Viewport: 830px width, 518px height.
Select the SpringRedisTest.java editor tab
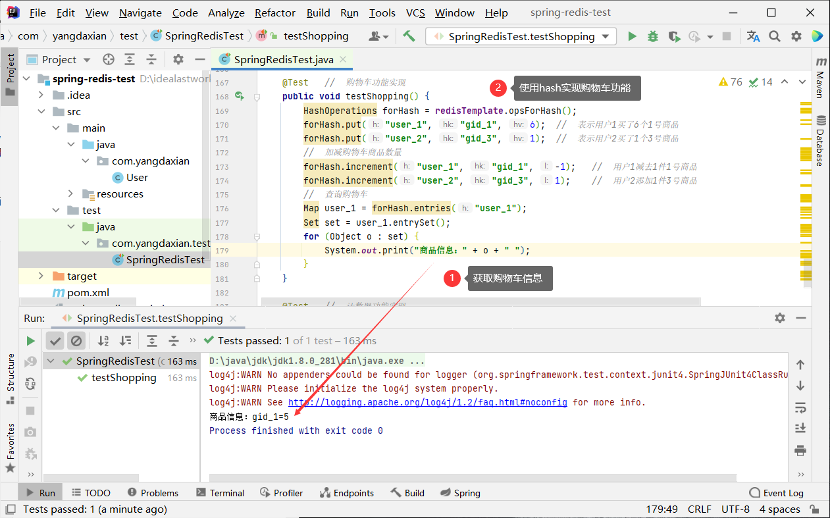(x=284, y=59)
